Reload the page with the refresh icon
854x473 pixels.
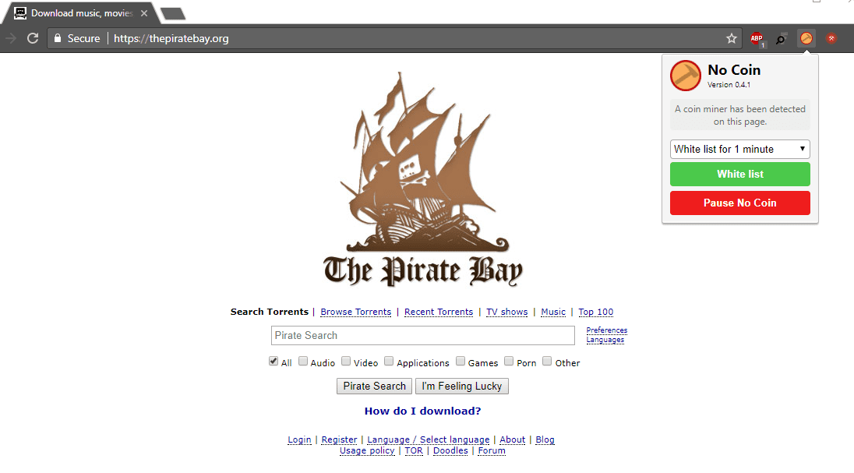pyautogui.click(x=34, y=39)
